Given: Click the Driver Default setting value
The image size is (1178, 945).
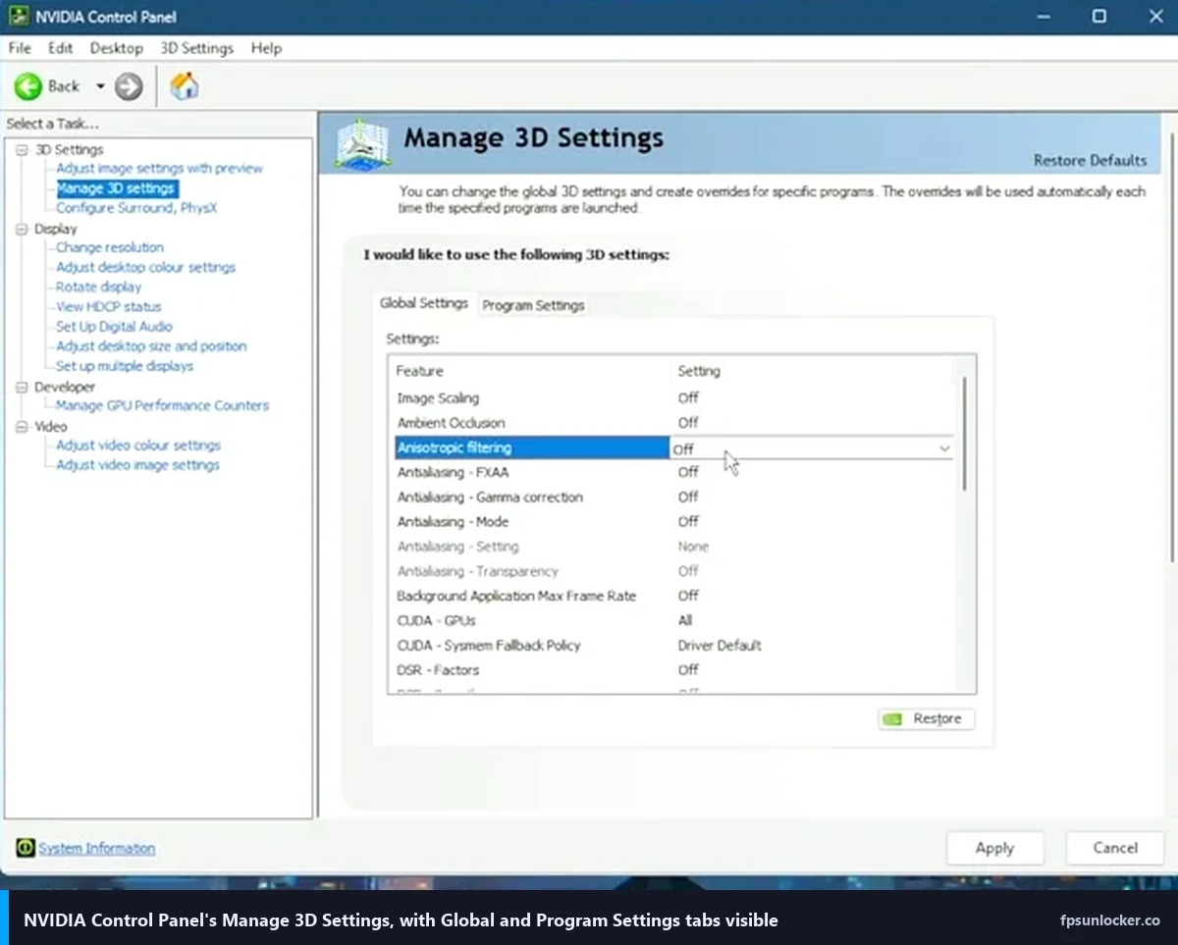Looking at the screenshot, I should [720, 646].
